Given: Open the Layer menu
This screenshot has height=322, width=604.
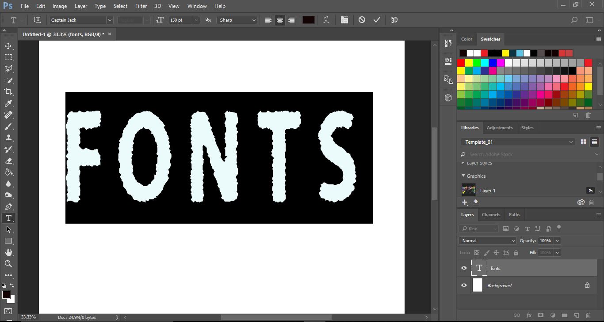Looking at the screenshot, I should coord(81,6).
